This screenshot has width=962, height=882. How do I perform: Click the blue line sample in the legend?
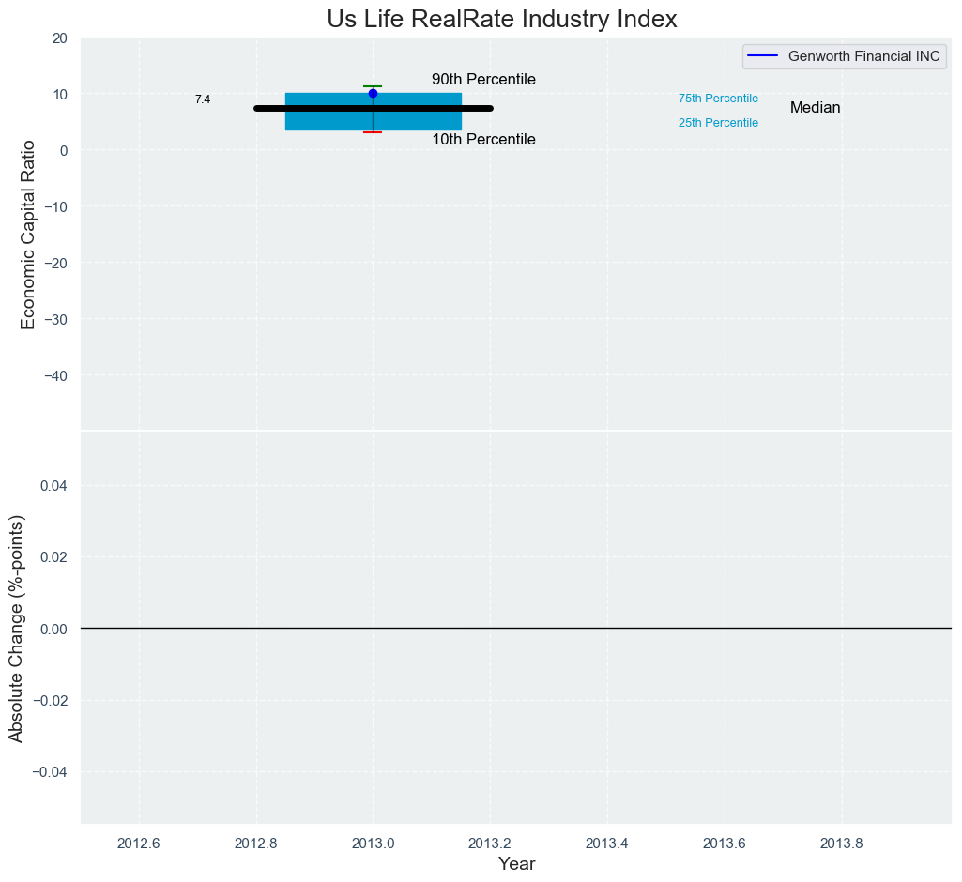pos(763,56)
